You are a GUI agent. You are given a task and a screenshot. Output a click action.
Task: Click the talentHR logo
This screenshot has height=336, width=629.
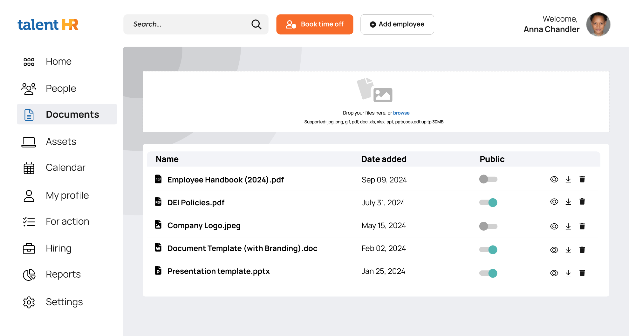(x=48, y=24)
